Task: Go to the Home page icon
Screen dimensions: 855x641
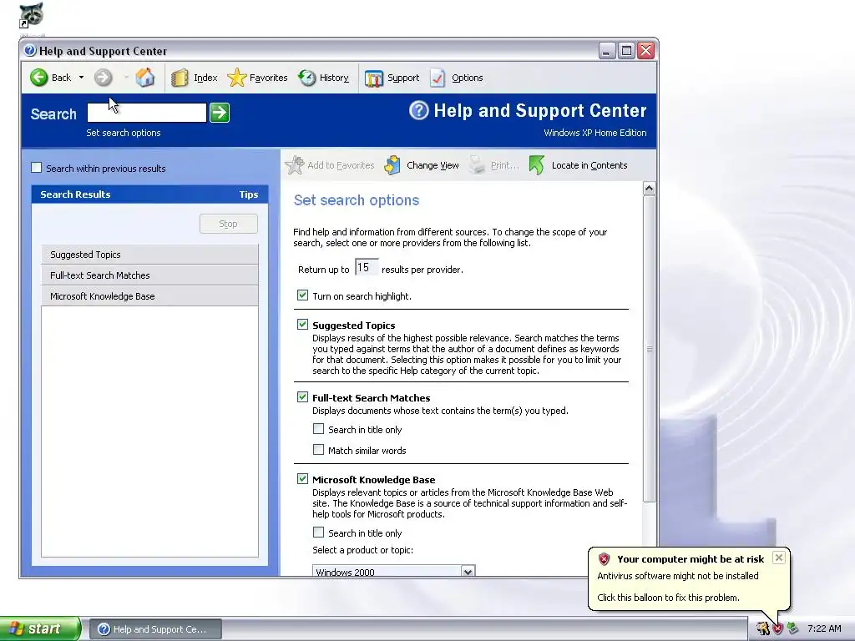Action: point(145,78)
